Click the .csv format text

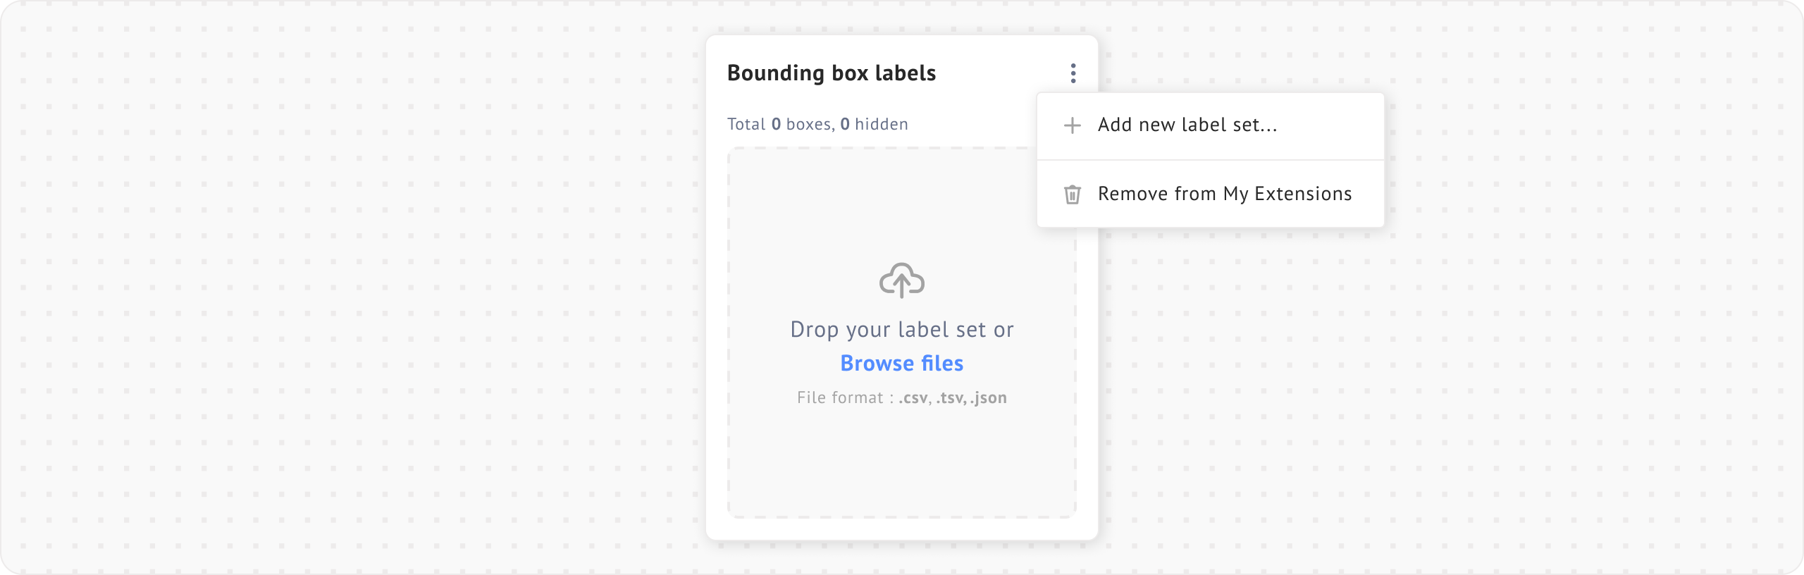tap(913, 398)
